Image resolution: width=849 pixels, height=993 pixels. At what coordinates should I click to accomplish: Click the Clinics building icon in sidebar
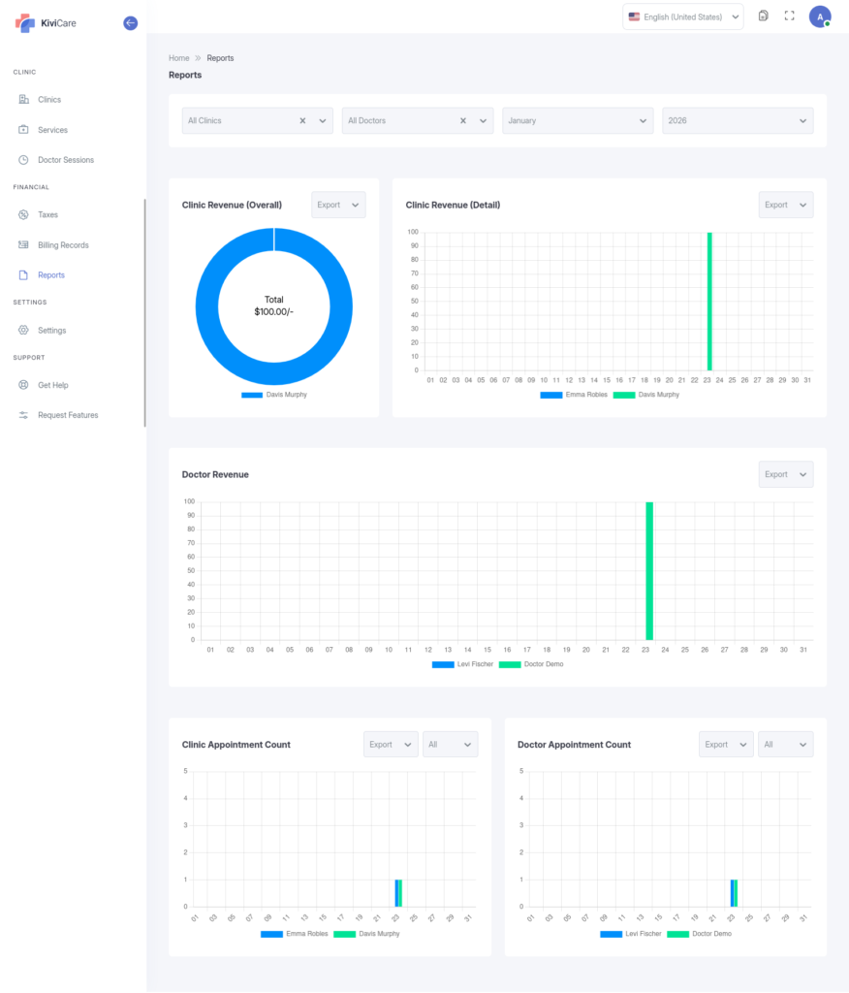(23, 100)
